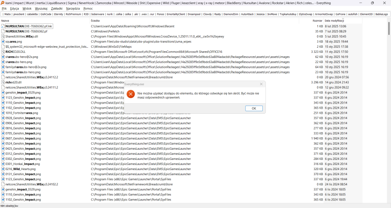The image size is (391, 208).
Task: Click the error message text in the dialog
Action: (198, 95)
